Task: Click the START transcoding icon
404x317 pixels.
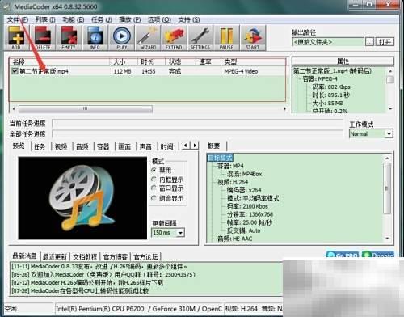Action: [x=253, y=38]
